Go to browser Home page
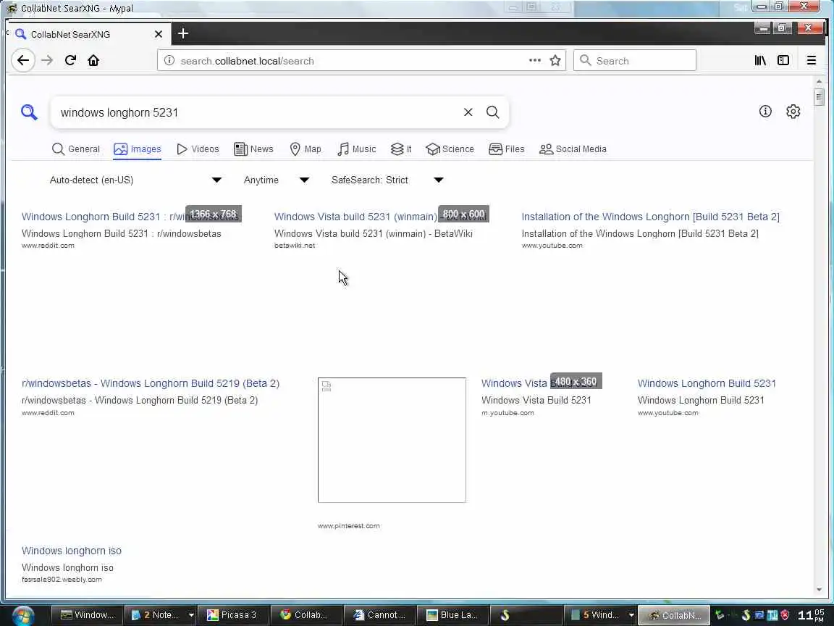834x626 pixels. (93, 60)
